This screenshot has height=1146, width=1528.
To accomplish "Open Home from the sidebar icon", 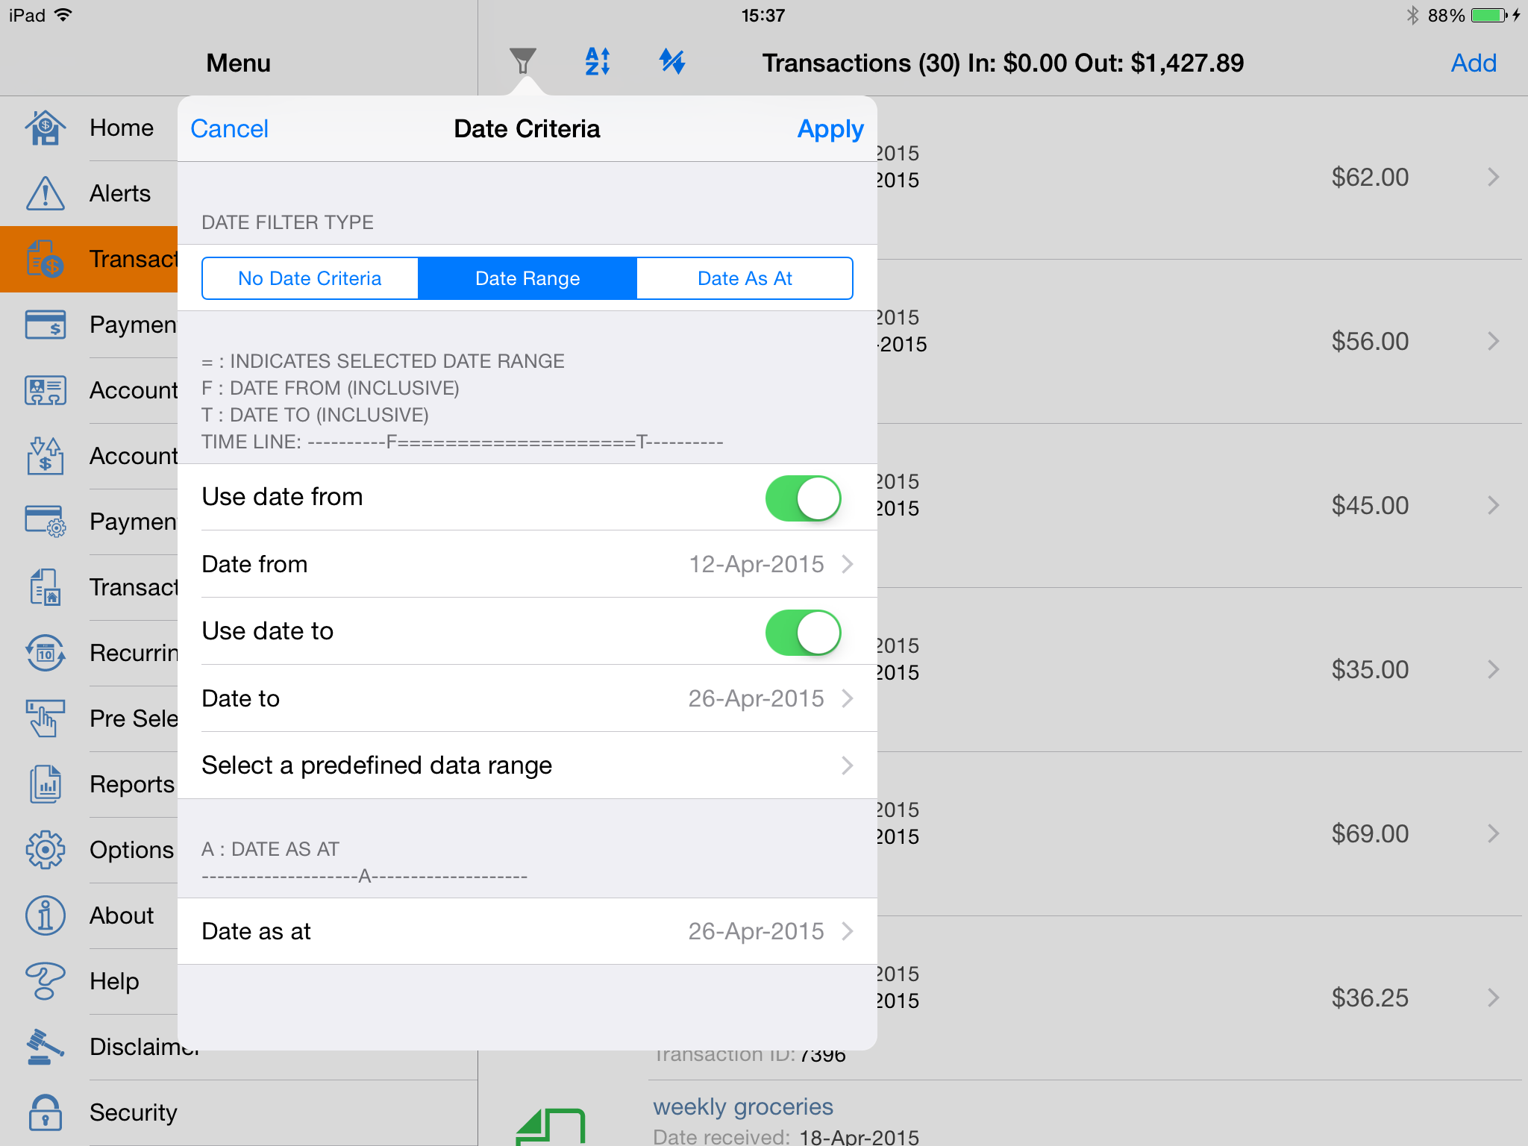I will (x=45, y=128).
